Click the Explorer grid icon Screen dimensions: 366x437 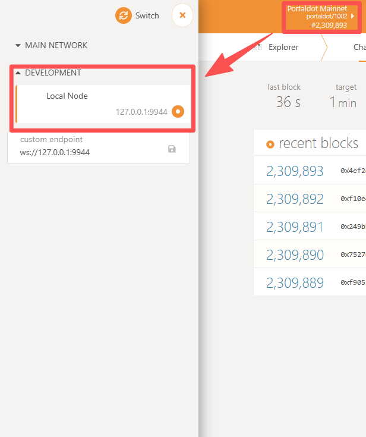[x=258, y=47]
